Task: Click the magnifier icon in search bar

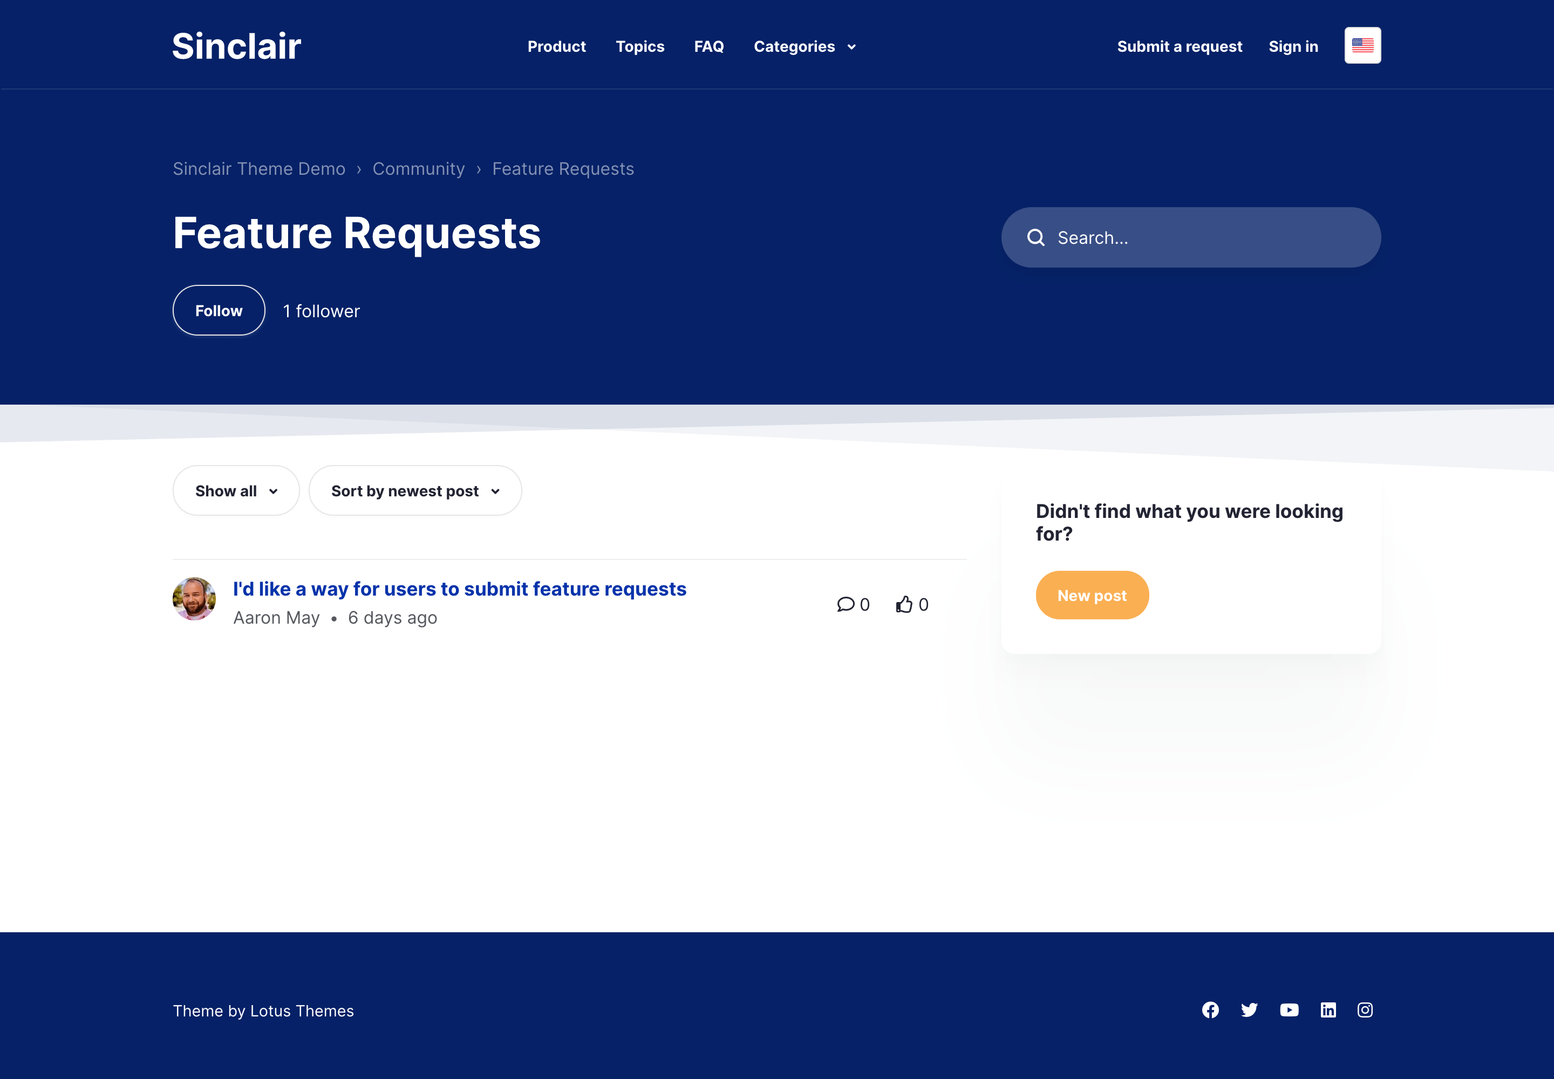Action: pos(1035,237)
